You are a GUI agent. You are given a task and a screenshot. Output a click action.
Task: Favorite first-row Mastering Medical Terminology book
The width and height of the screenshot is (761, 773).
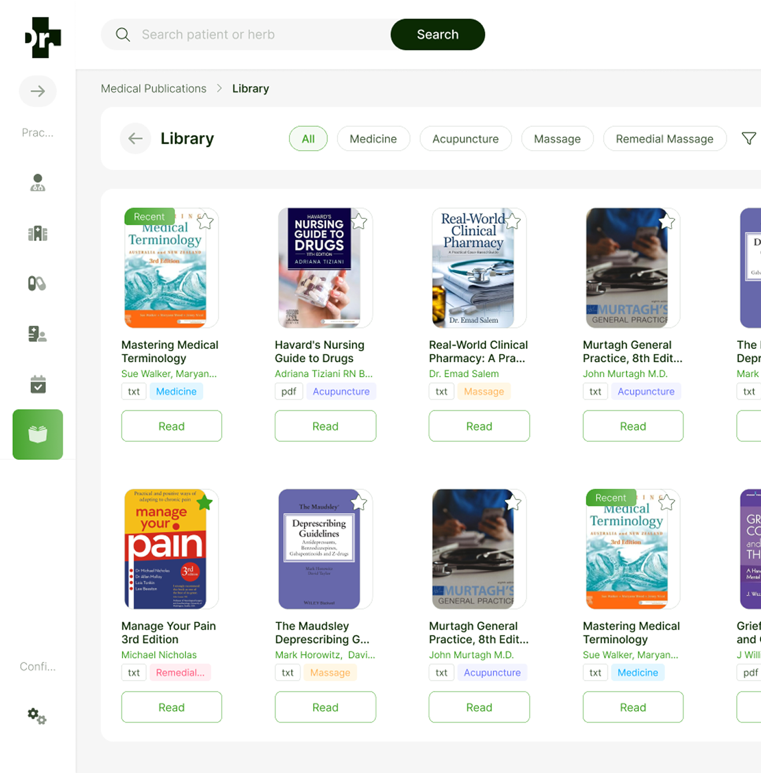(205, 221)
